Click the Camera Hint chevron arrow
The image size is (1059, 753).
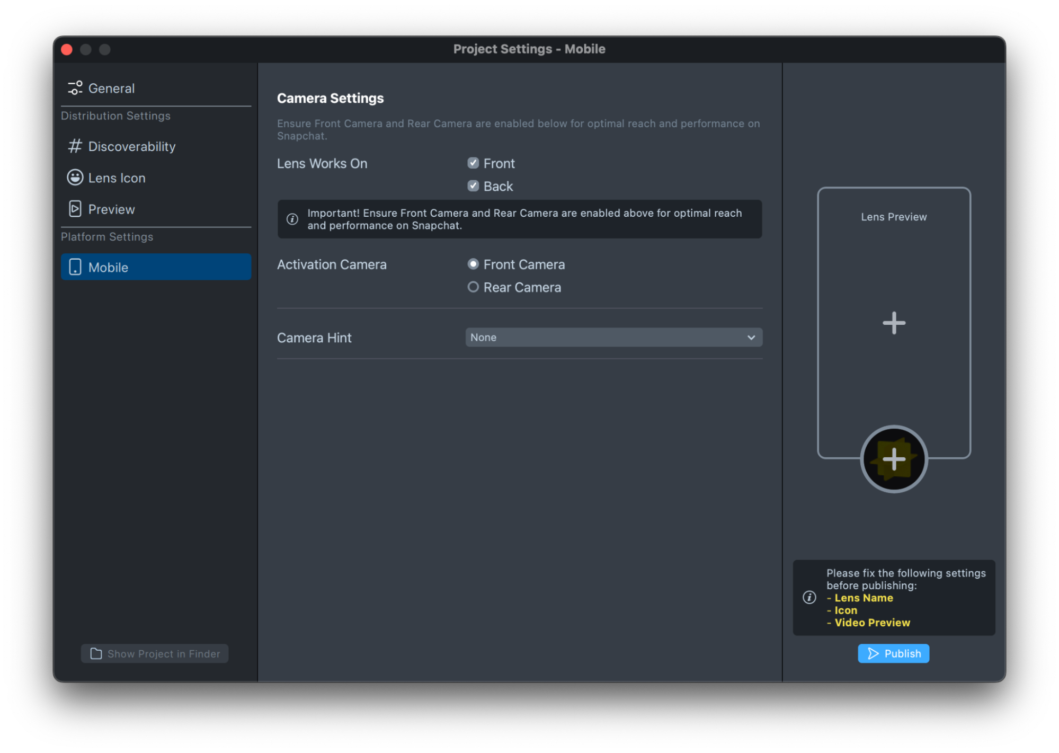click(x=751, y=338)
